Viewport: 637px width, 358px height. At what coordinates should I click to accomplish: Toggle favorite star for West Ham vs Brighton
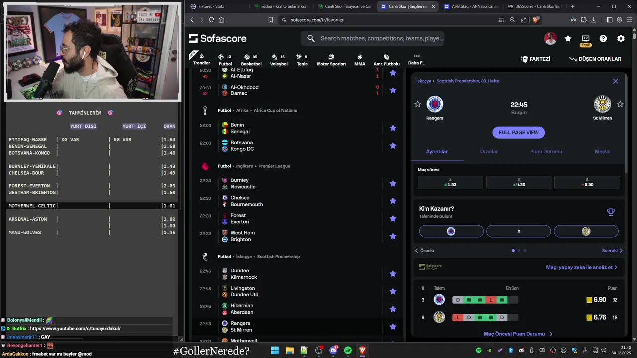pyautogui.click(x=393, y=236)
